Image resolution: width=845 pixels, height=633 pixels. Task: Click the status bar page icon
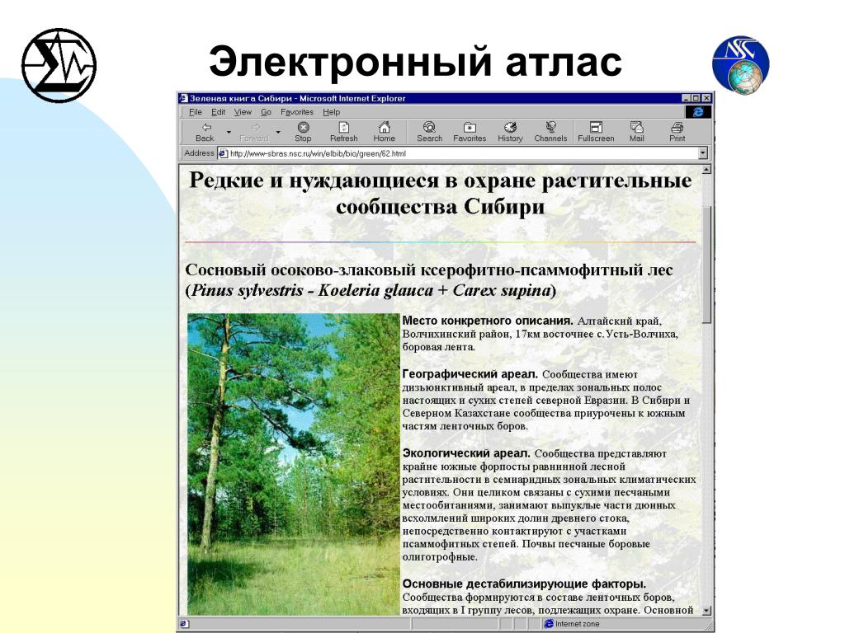click(x=184, y=624)
